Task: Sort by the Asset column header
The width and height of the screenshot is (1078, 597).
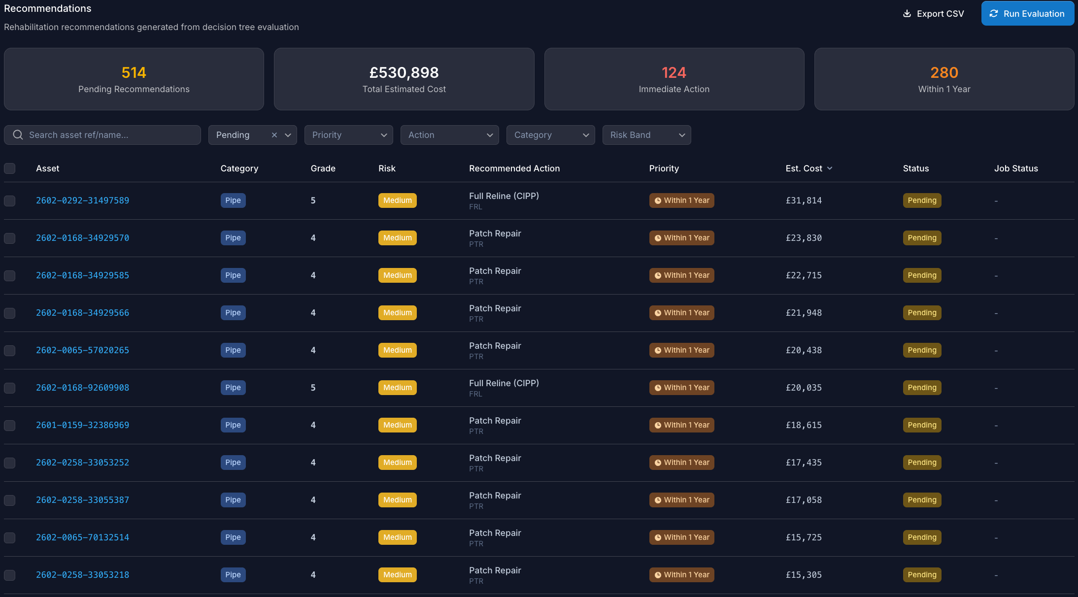Action: pyautogui.click(x=47, y=168)
